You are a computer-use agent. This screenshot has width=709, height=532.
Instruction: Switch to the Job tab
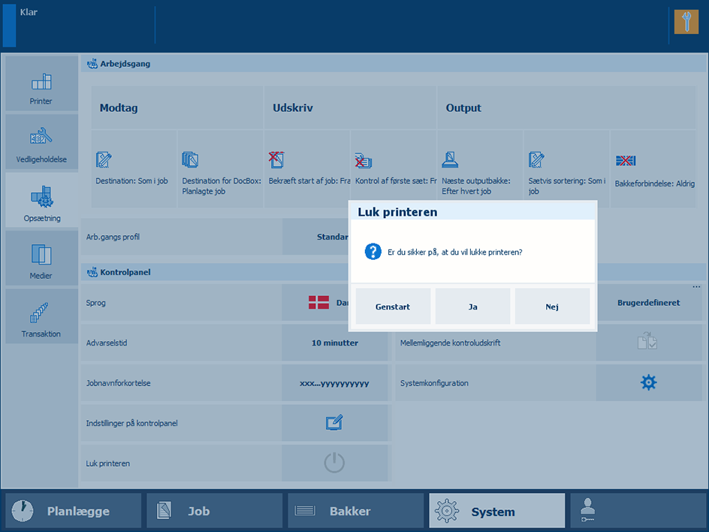click(x=214, y=511)
